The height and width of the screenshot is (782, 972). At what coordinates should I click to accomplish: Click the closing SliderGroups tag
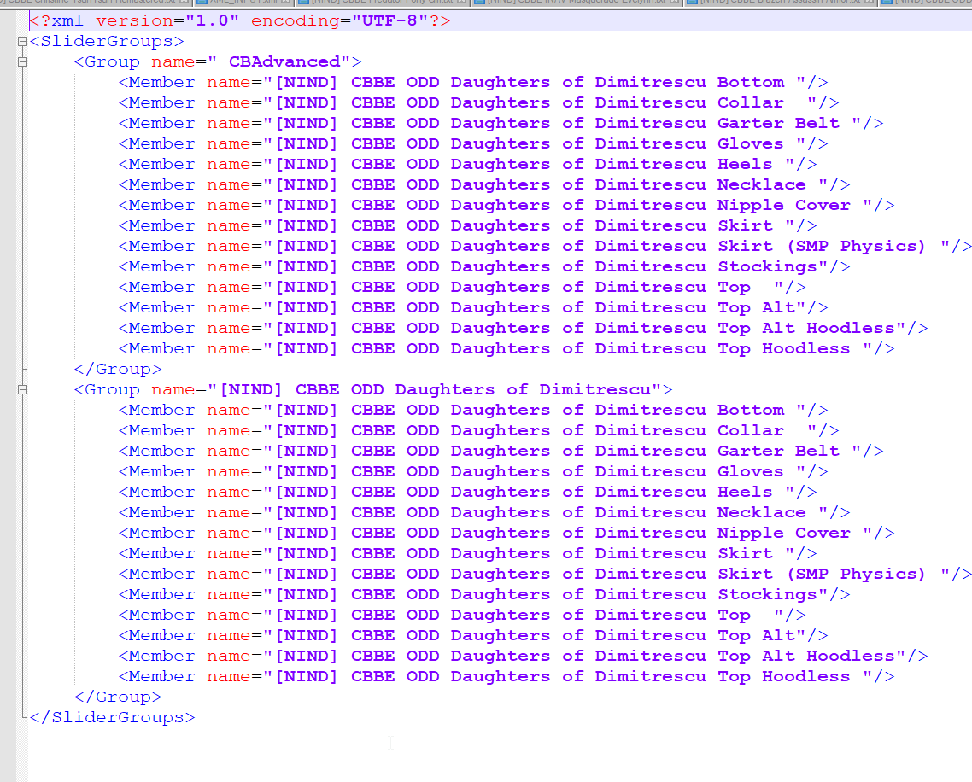pyautogui.click(x=112, y=718)
